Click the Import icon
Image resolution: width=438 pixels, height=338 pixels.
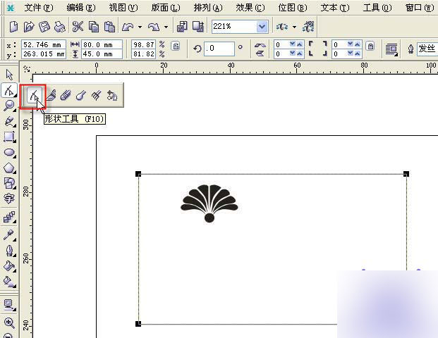tap(182, 27)
